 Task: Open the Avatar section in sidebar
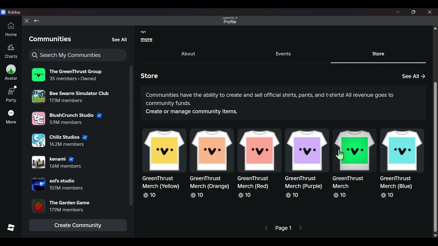pos(11,73)
